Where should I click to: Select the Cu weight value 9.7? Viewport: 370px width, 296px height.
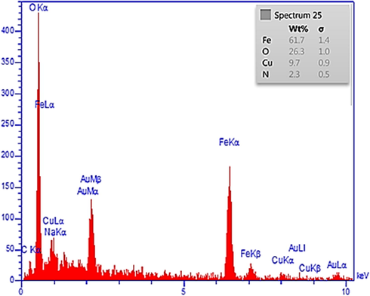(x=294, y=63)
